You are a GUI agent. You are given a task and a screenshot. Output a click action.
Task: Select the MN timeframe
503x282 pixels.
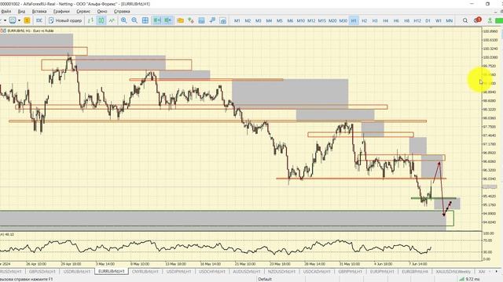coord(449,21)
